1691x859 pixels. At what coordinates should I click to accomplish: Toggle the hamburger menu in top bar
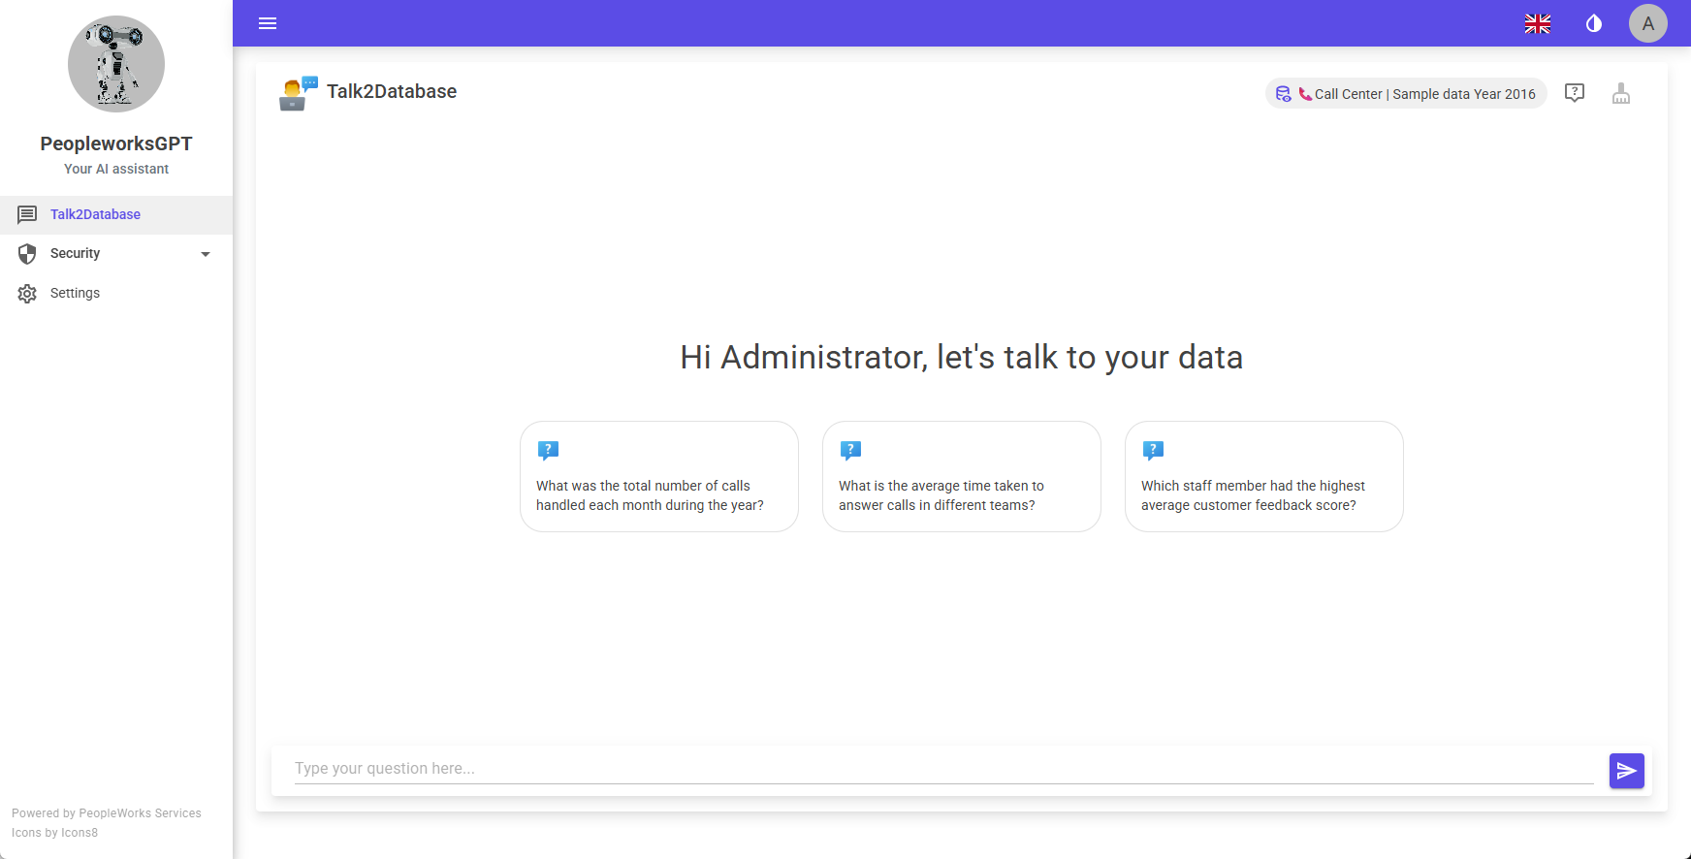[268, 23]
